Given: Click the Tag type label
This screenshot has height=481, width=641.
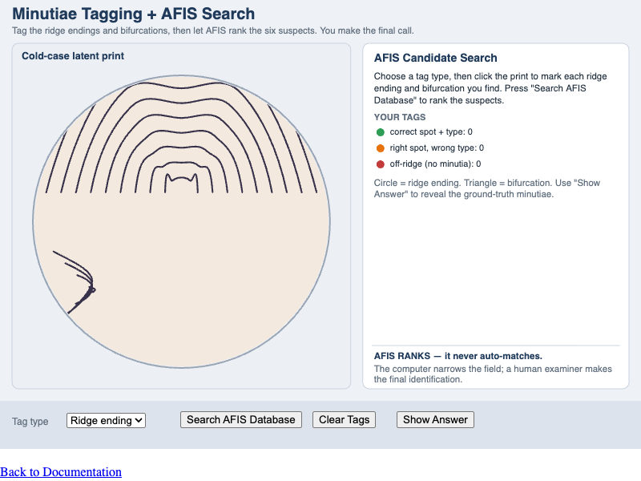Looking at the screenshot, I should pyautogui.click(x=30, y=422).
